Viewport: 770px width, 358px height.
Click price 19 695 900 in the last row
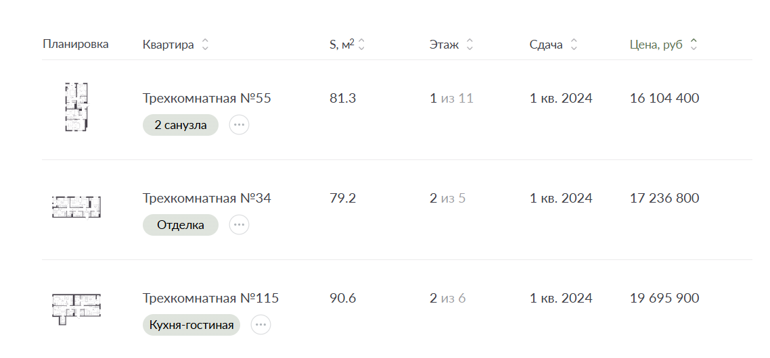click(x=664, y=298)
